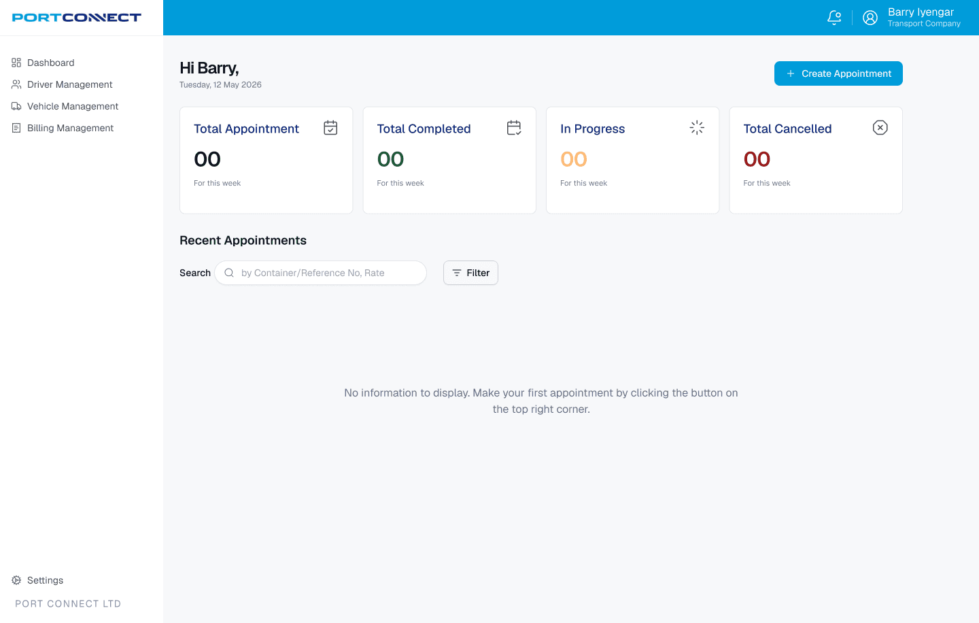Click the PortConnect logo
Image resolution: width=979 pixels, height=623 pixels.
[x=77, y=18]
